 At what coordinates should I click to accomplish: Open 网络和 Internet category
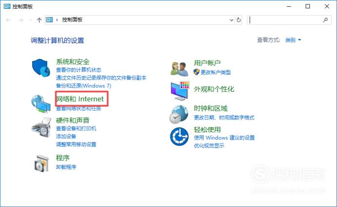(x=80, y=99)
